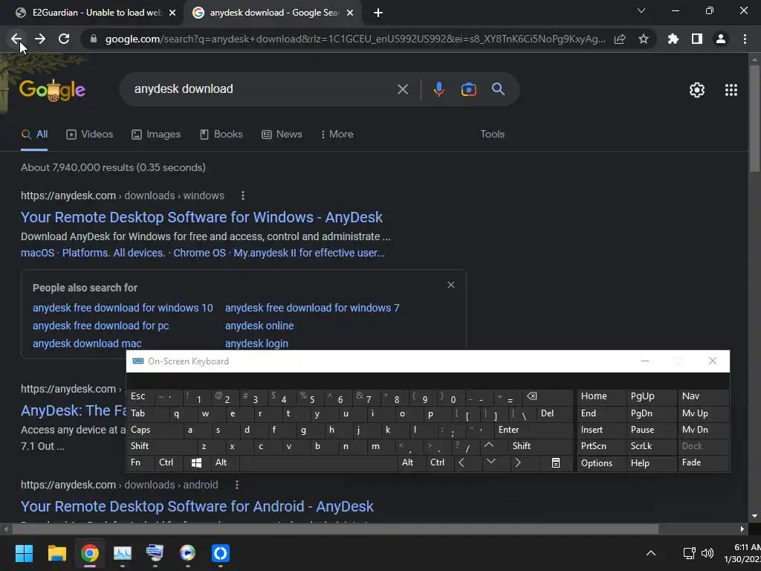
Task: Dismiss the People also search for box
Action: (451, 285)
